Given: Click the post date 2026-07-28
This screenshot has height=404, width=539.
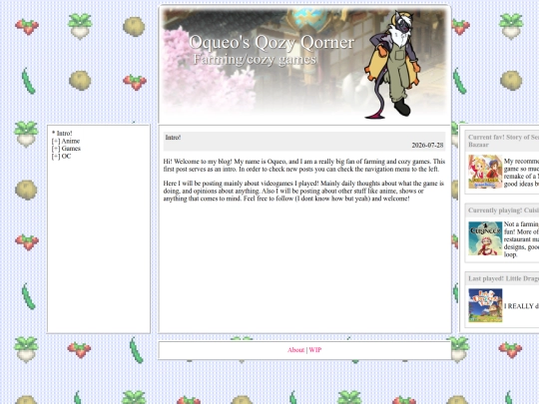Looking at the screenshot, I should (x=427, y=146).
